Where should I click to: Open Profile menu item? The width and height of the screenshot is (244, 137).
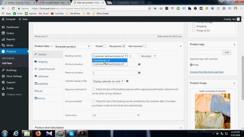10,88
